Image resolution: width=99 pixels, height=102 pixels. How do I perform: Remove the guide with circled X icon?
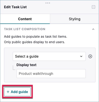[90, 56]
